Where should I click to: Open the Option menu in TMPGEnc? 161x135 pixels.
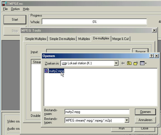(x=15, y=9)
